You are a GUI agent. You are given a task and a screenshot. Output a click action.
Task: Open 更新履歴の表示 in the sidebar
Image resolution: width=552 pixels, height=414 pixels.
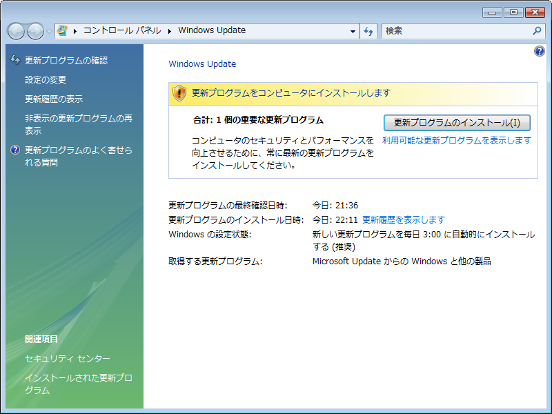click(54, 99)
